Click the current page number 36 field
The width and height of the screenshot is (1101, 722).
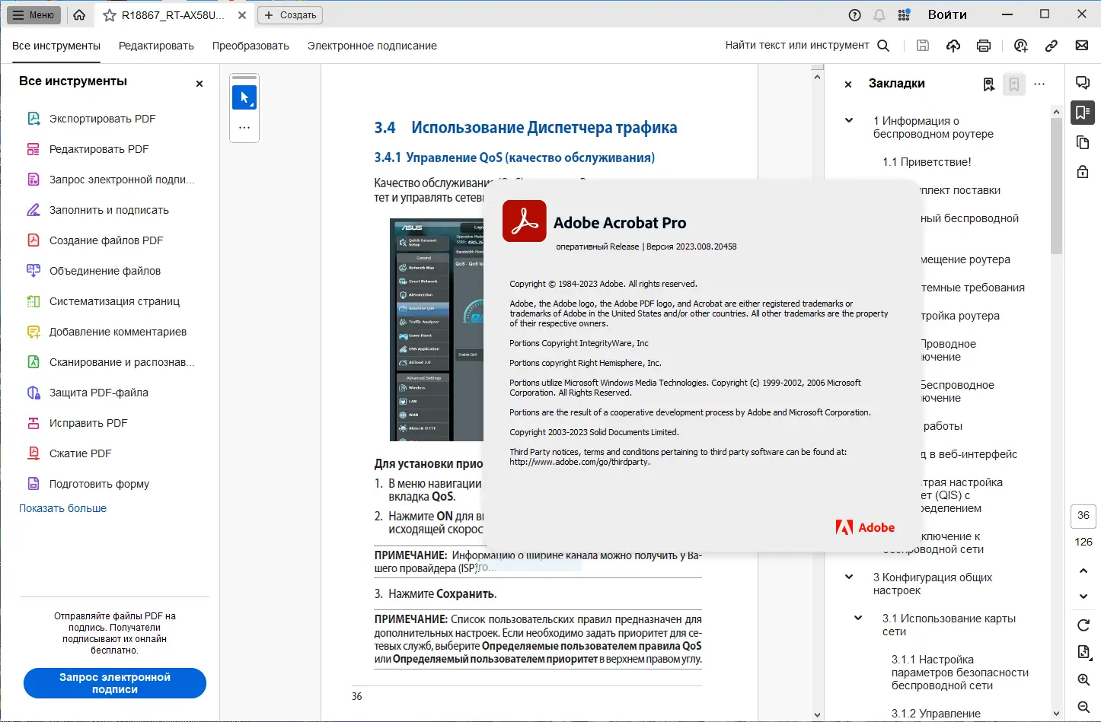pos(1083,516)
